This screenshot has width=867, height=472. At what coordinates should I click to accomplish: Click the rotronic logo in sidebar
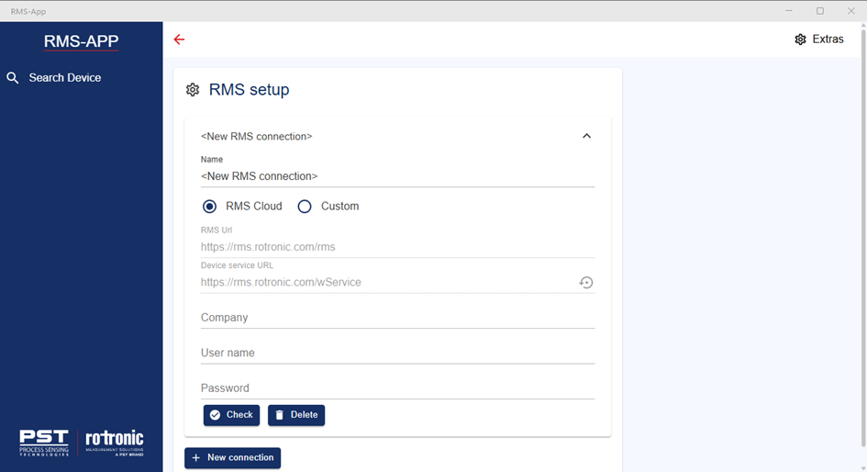click(115, 443)
